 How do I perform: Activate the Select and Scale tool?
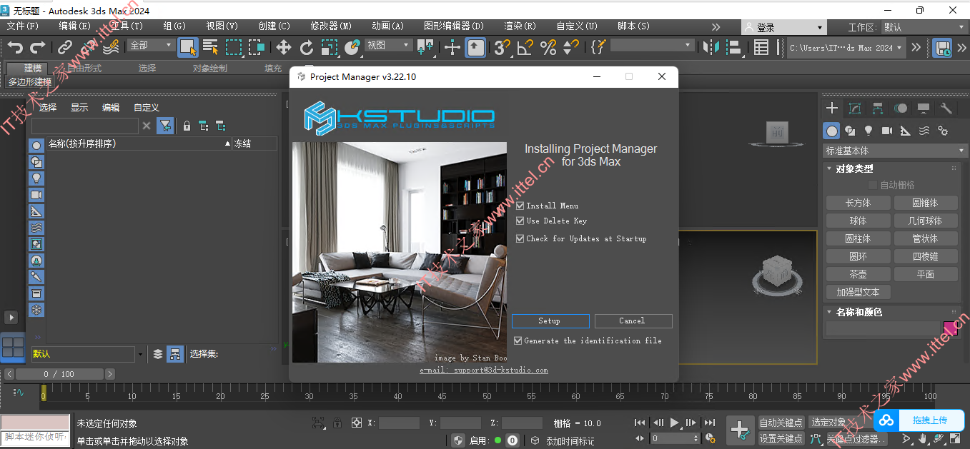[x=329, y=48]
